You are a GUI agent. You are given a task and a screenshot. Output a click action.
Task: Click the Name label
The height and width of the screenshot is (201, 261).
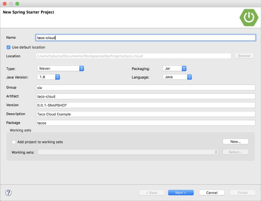click(11, 38)
